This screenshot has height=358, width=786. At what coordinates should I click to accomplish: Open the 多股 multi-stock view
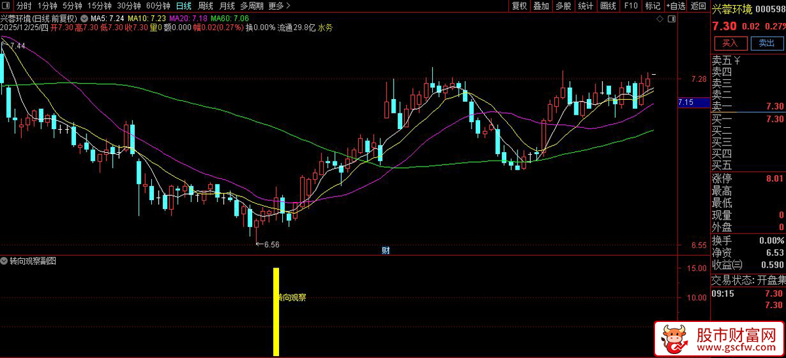[563, 6]
